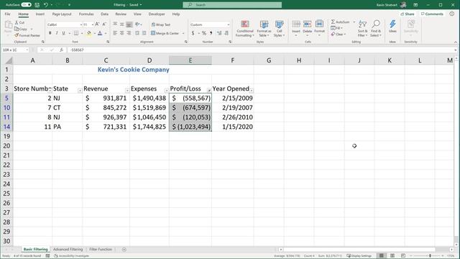Image resolution: width=460 pixels, height=259 pixels.
Task: Apply underline formatting
Action: tap(63, 33)
